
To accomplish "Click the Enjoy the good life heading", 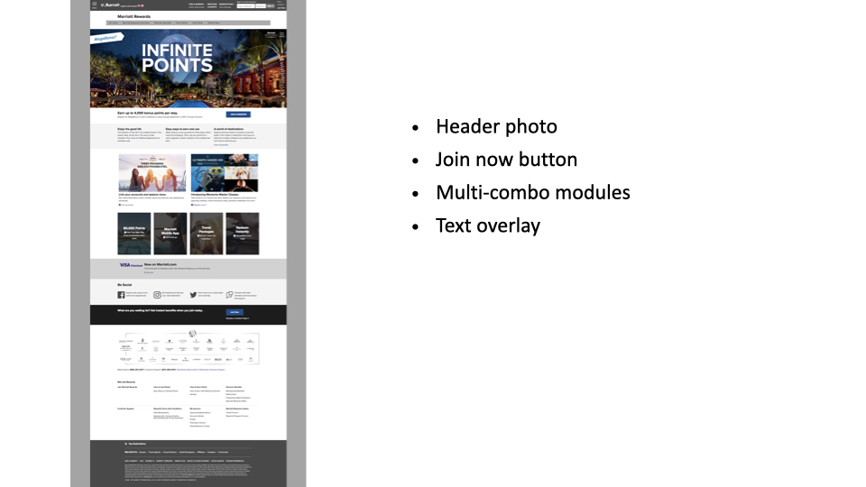I will click(x=129, y=129).
